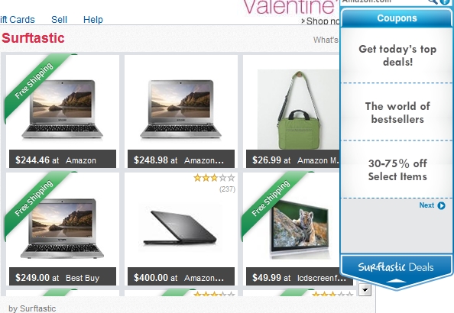The width and height of the screenshot is (454, 313).
Task: Open the Gift Cards link
Action: click(18, 19)
